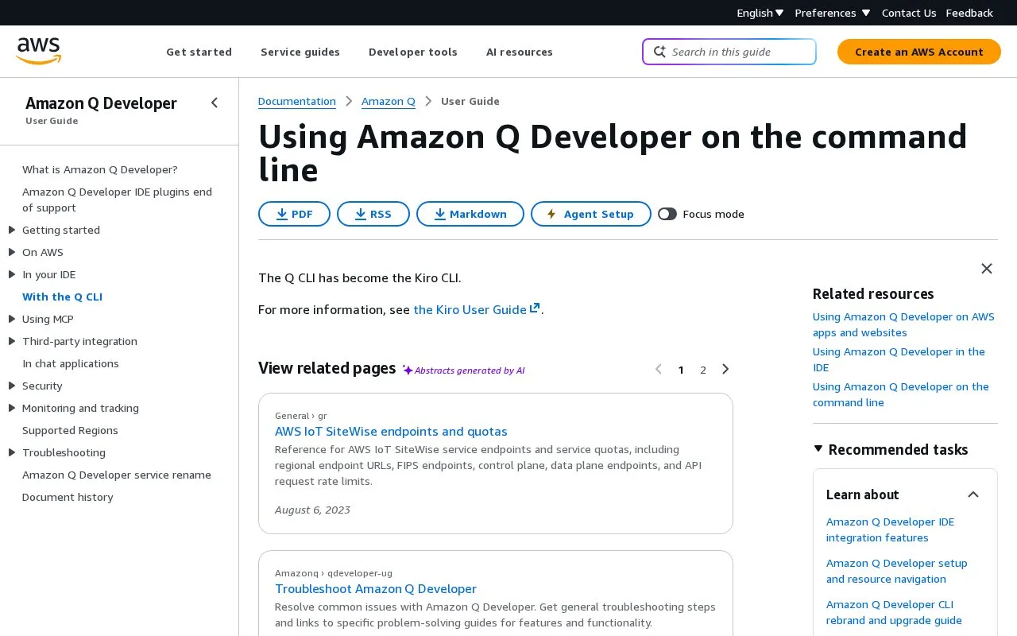Open Supported Regions sidebar page
The width and height of the screenshot is (1017, 636).
pos(70,430)
